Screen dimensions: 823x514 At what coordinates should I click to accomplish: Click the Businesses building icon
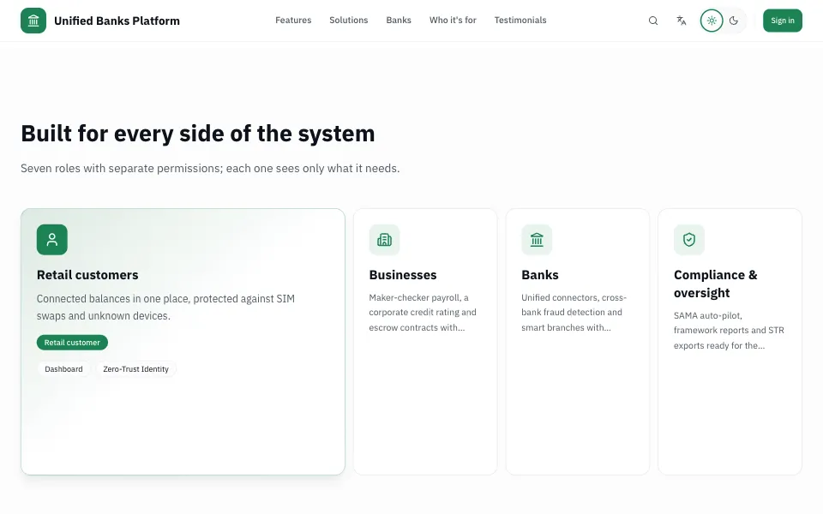[x=384, y=240]
